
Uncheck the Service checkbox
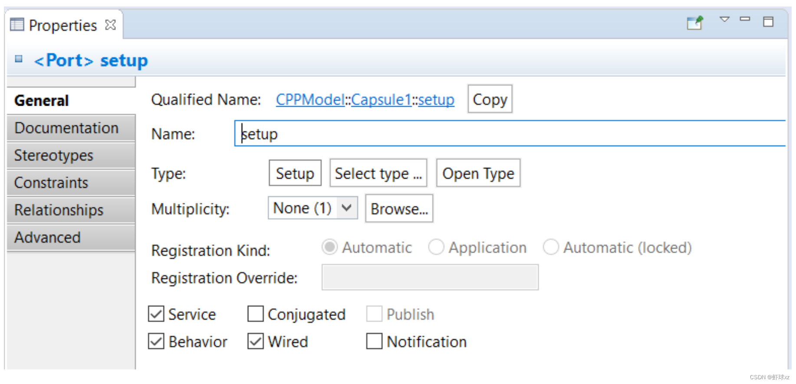156,314
